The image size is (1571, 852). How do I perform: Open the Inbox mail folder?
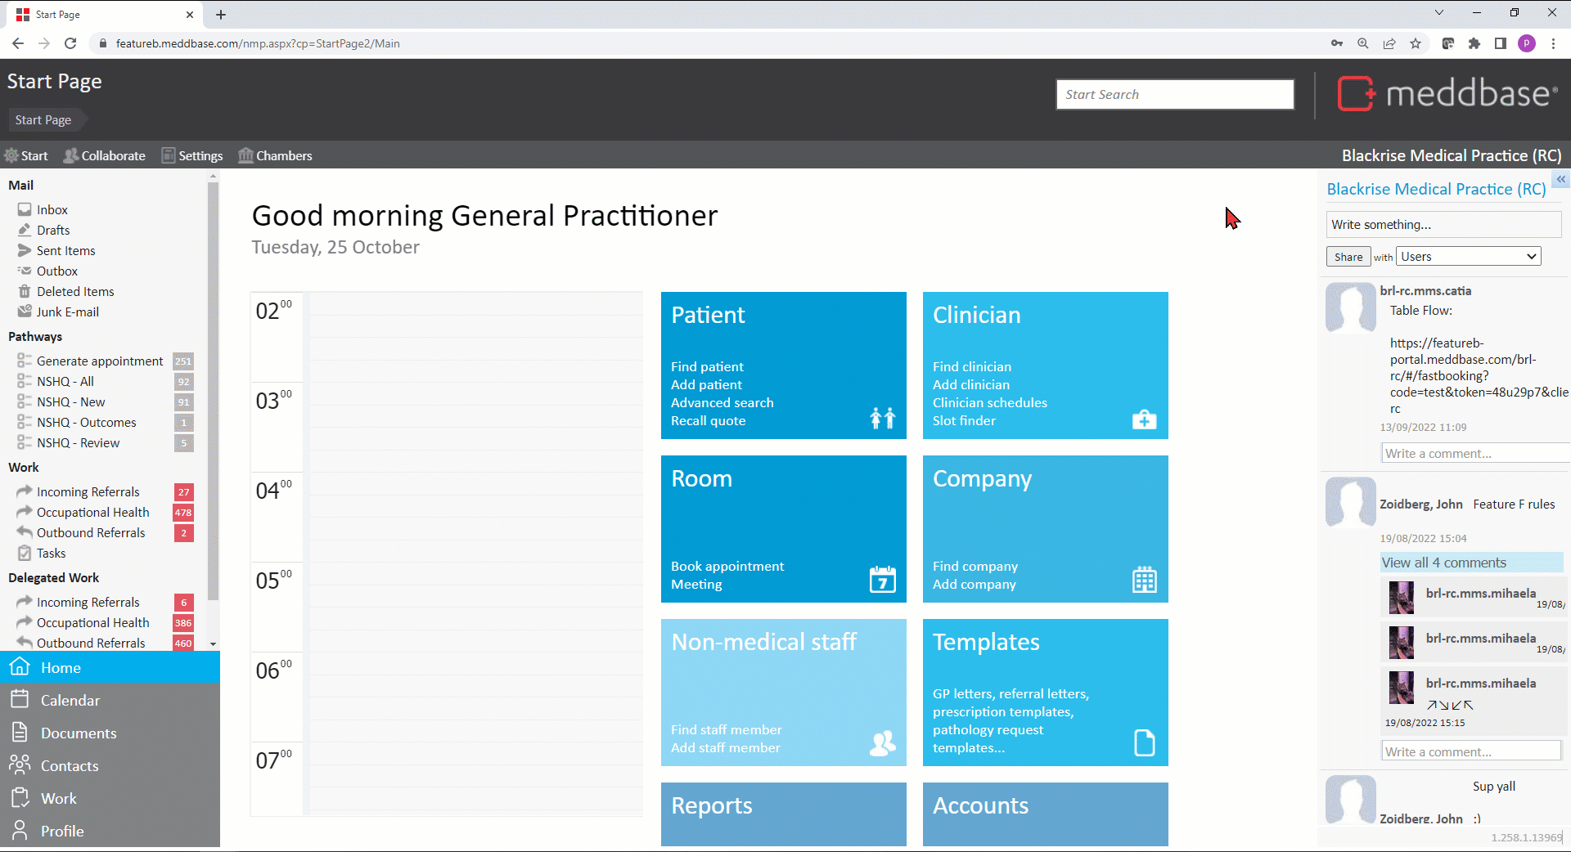(x=52, y=210)
